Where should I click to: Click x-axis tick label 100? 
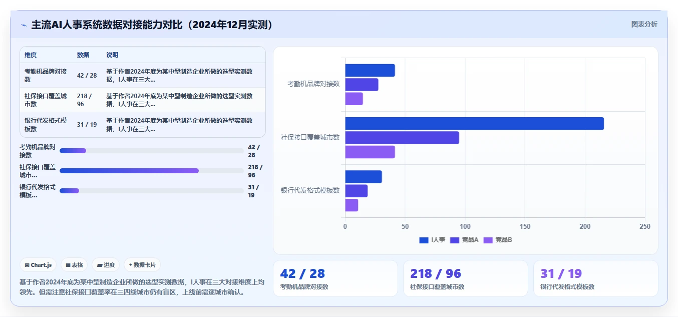pyautogui.click(x=465, y=227)
